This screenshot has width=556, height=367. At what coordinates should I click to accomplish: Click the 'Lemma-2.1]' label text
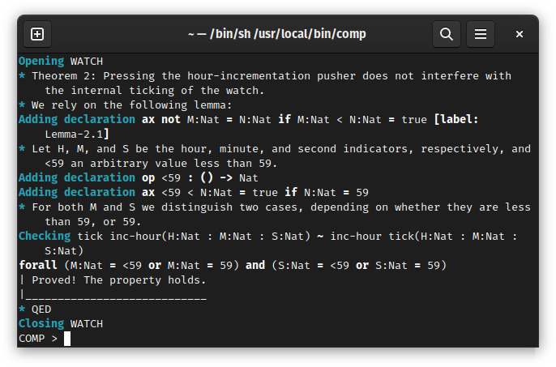click(x=77, y=134)
